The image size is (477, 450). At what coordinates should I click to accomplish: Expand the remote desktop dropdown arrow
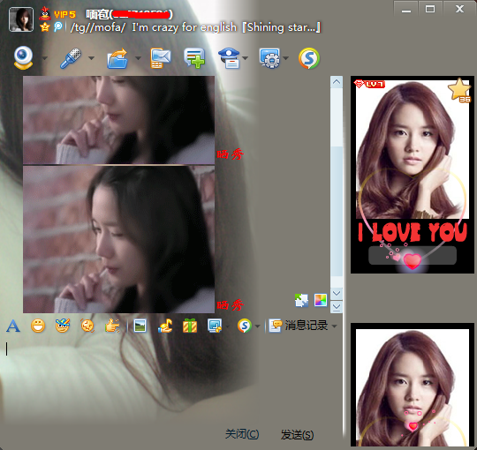point(285,58)
